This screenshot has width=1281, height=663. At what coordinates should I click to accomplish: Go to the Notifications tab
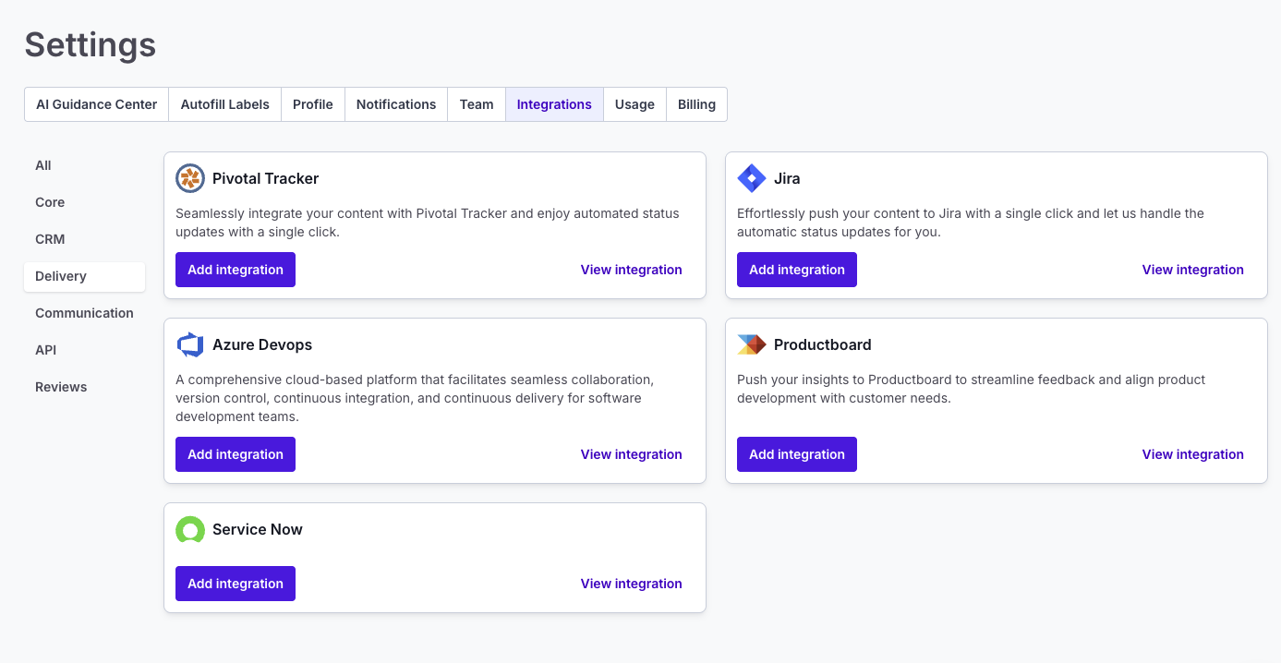pos(396,104)
